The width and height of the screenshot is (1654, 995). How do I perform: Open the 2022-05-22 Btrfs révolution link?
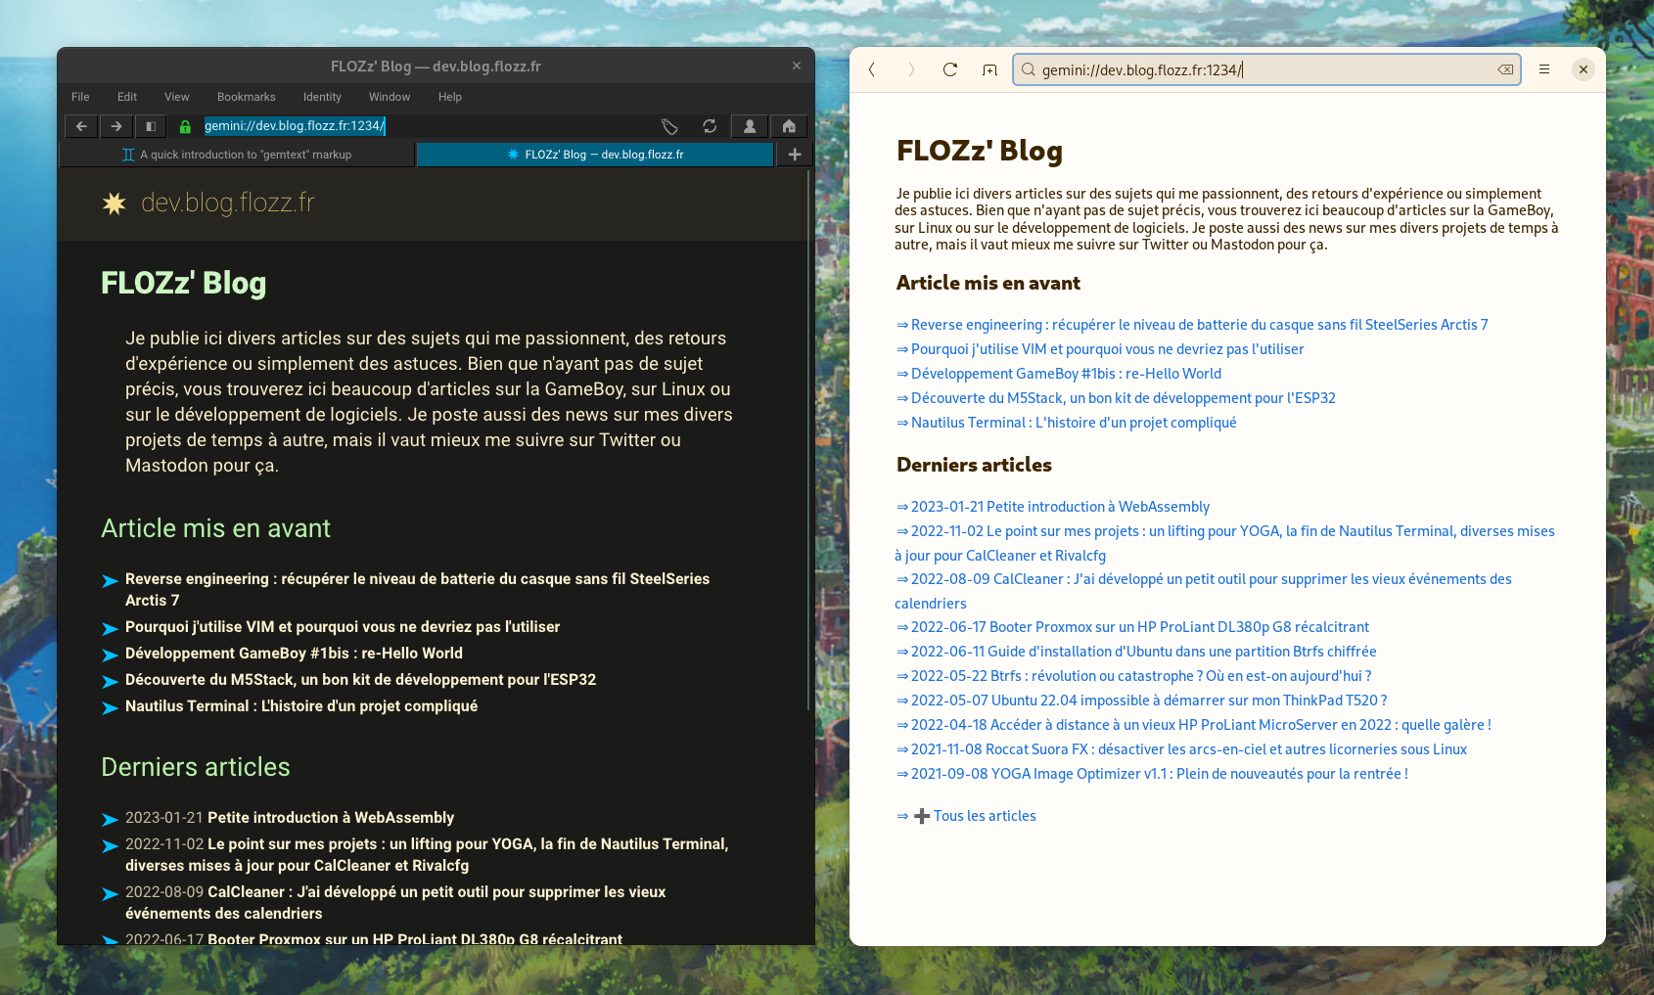(1133, 676)
